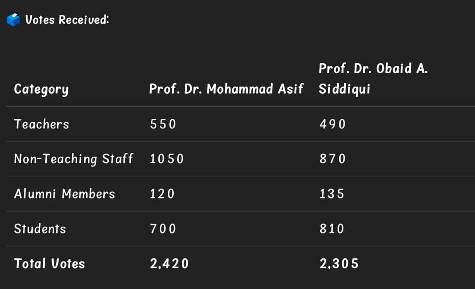Select the Votes Received heading
This screenshot has height=289, width=475.
tap(67, 19)
